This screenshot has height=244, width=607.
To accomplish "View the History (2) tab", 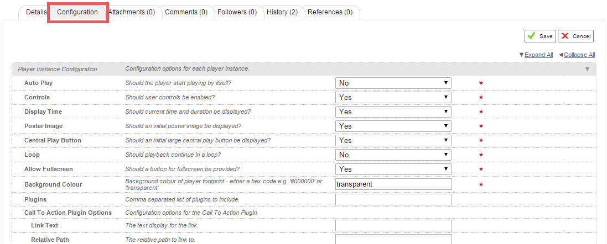I will (282, 12).
